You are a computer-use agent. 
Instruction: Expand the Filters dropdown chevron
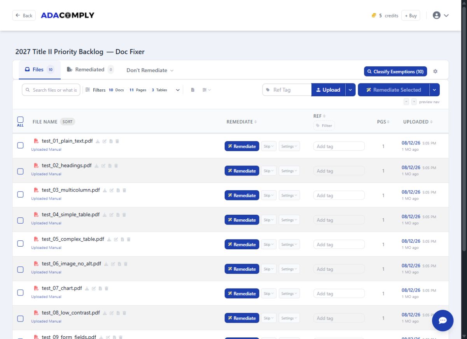(178, 90)
